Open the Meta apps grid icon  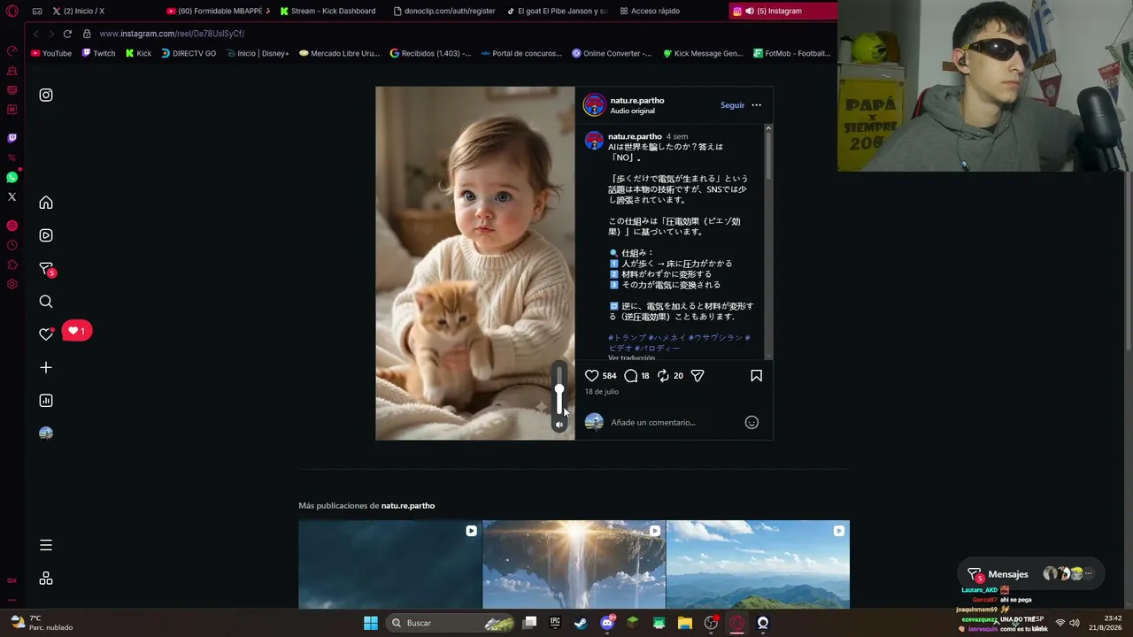point(46,579)
